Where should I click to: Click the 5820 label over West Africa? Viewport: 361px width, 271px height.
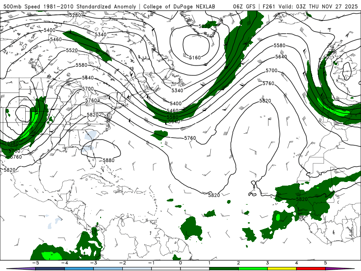302,199
